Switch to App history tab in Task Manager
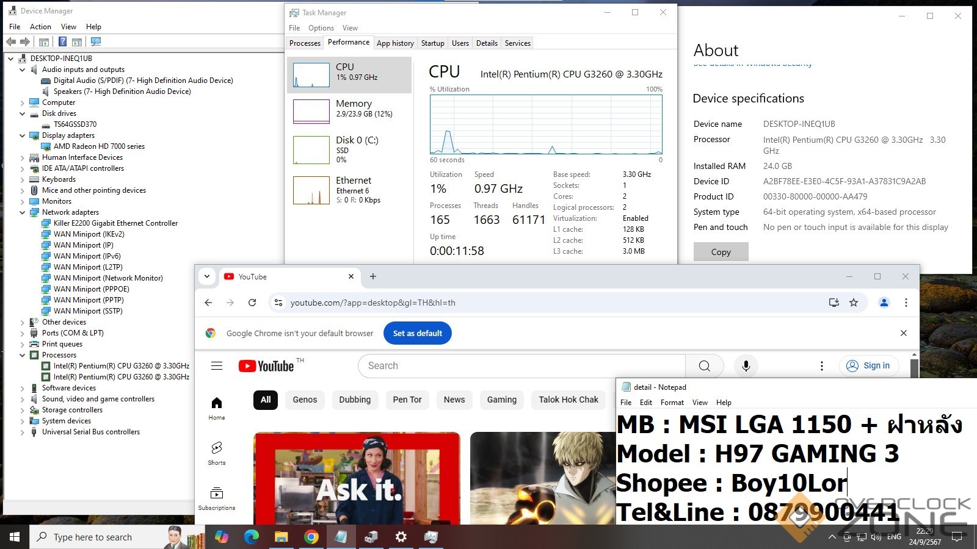Image resolution: width=977 pixels, height=549 pixels. pyautogui.click(x=395, y=43)
